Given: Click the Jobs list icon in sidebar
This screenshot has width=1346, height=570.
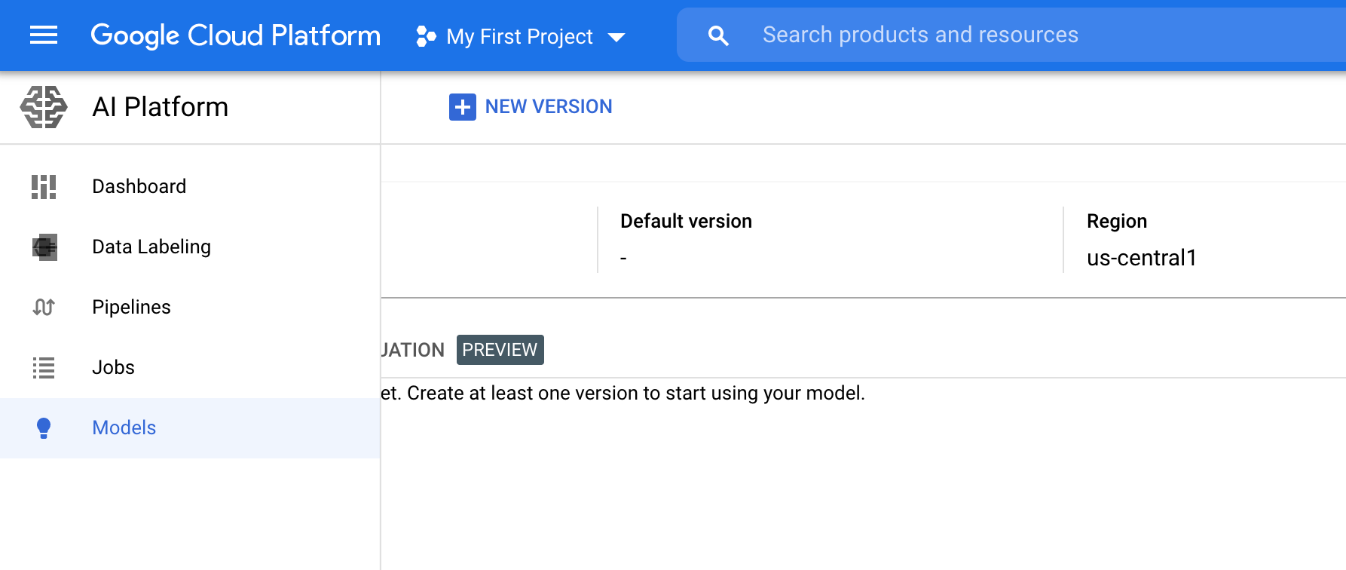Looking at the screenshot, I should 44,367.
